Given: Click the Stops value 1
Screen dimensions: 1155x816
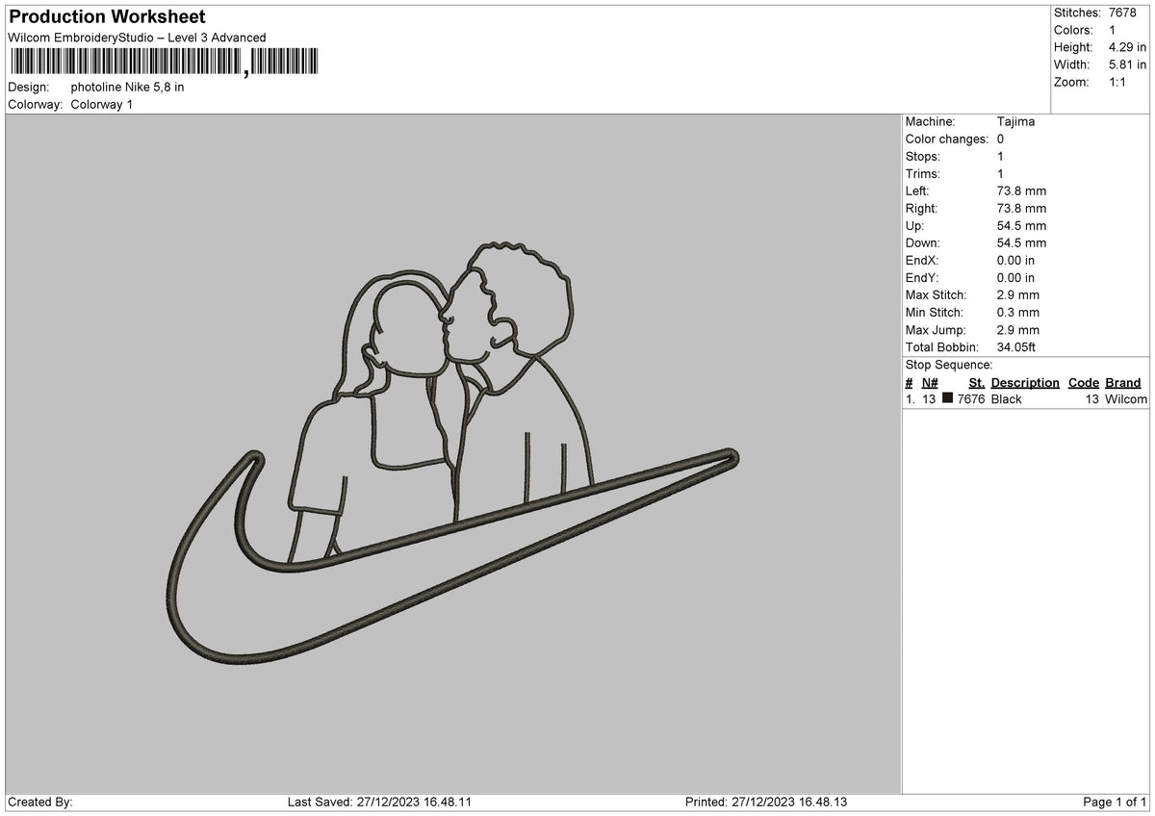Looking at the screenshot, I should [x=1001, y=157].
